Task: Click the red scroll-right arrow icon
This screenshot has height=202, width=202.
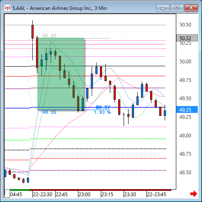Action: coord(194,194)
